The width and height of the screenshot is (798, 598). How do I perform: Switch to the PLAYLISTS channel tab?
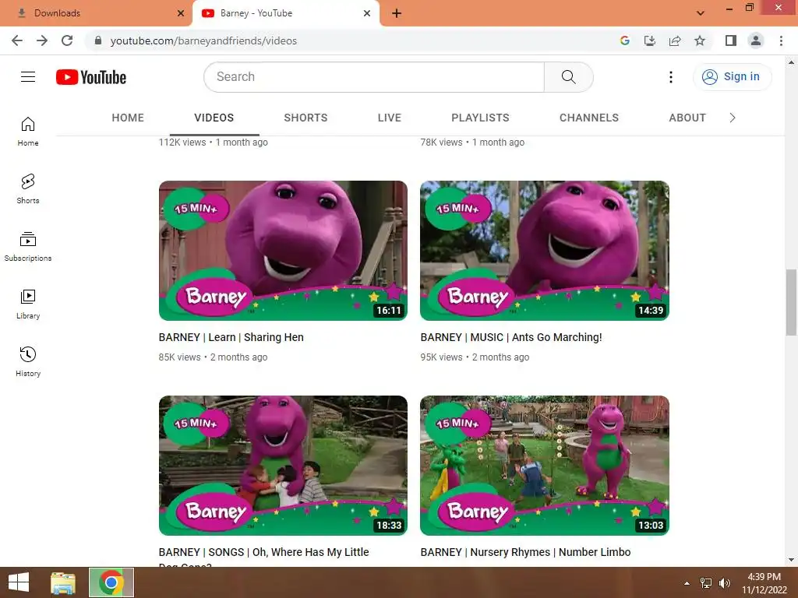tap(480, 118)
